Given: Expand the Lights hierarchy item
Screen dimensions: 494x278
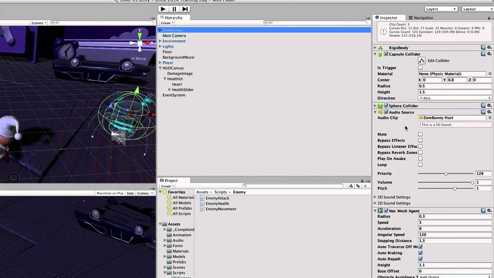Looking at the screenshot, I should coord(160,46).
